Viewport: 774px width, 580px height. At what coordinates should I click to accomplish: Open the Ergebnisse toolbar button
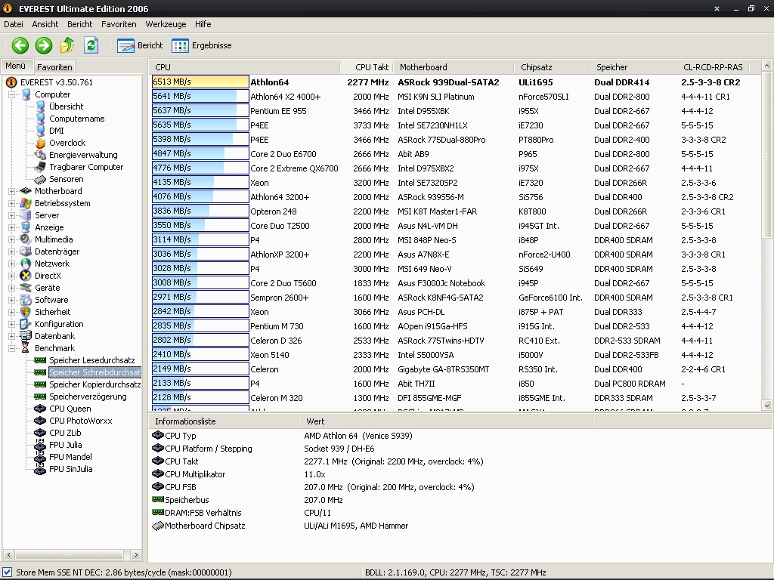201,45
